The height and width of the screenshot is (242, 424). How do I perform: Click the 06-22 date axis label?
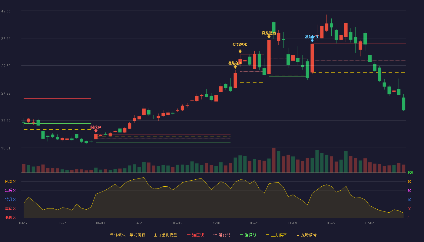point(331,223)
